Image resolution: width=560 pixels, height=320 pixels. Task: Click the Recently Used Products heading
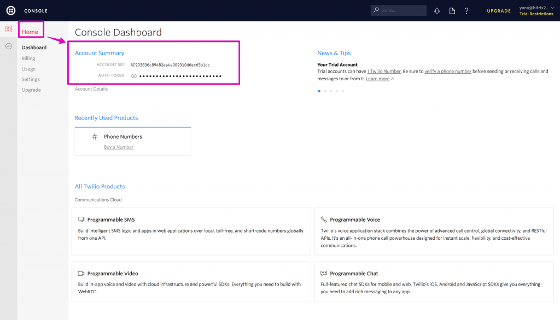pos(106,118)
